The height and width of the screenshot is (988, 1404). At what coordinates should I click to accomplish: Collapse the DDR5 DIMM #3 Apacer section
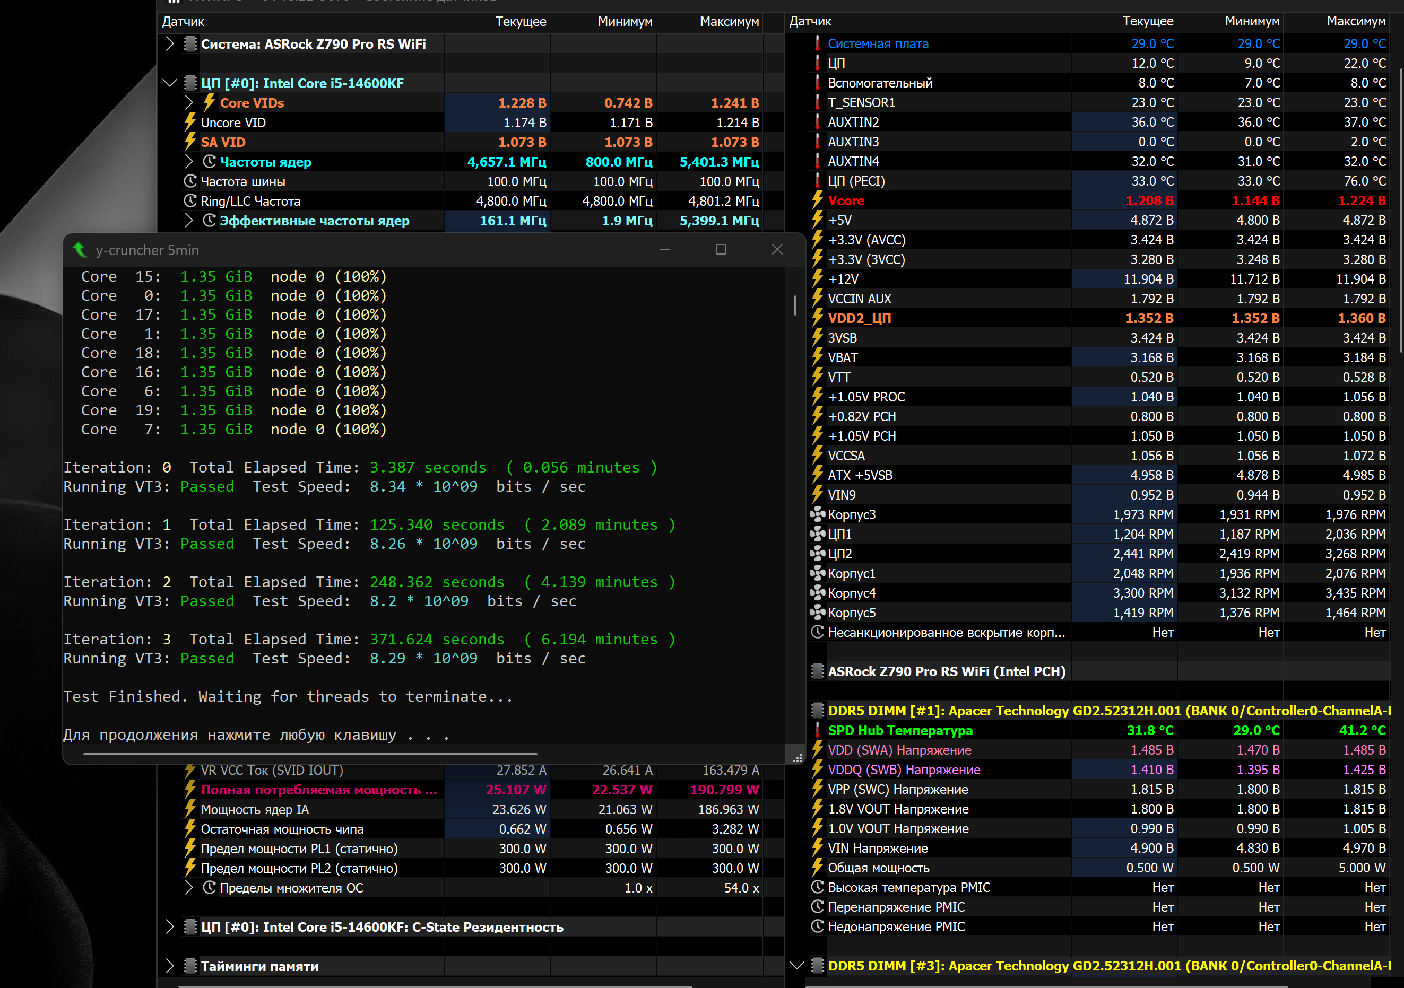[x=797, y=965]
